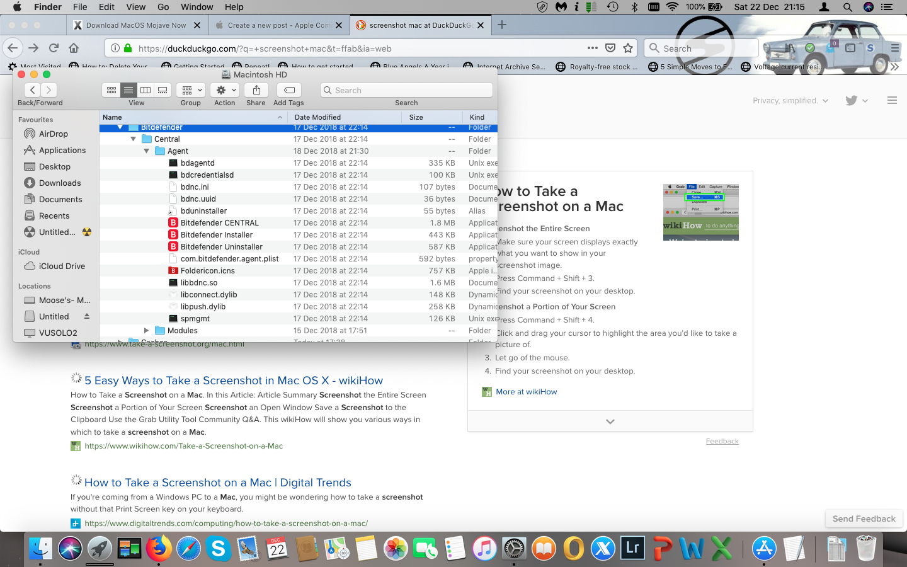Switch Finder to icon view
Viewport: 907px width, 567px height.
coord(111,90)
